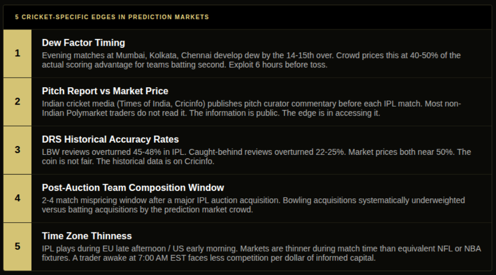Click the 'edge is in accessing it' sentence
This screenshot has height=275, width=496.
[331, 113]
